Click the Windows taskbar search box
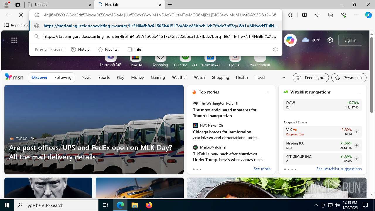375x211 pixels. [x=56, y=205]
